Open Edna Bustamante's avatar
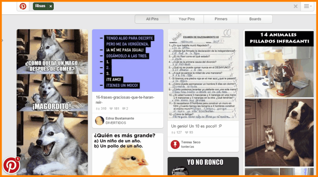318x177 pixels. [x=100, y=120]
